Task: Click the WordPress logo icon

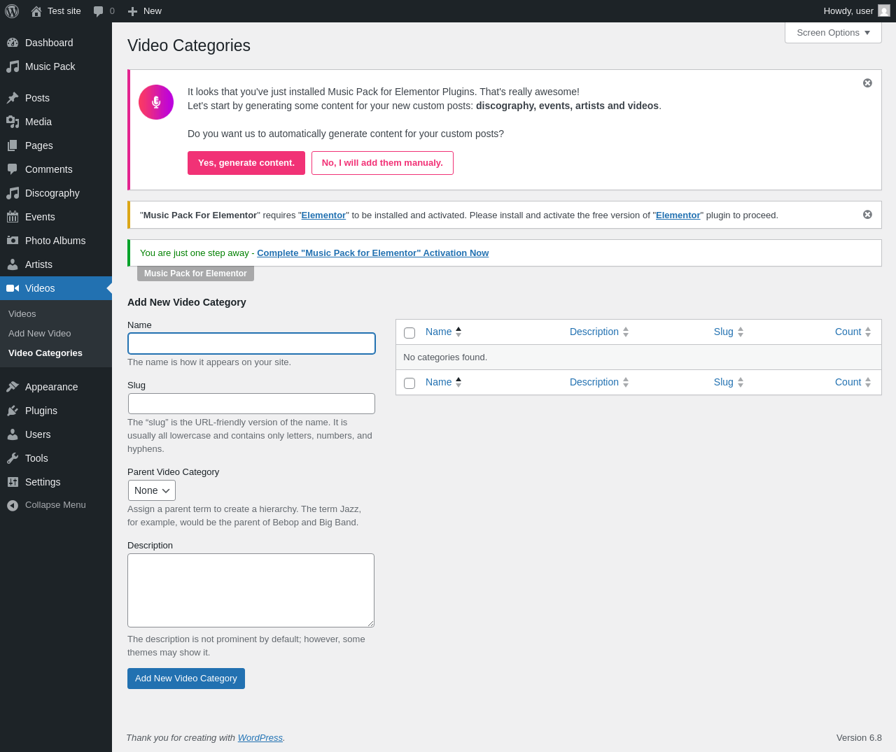Action: pos(12,11)
